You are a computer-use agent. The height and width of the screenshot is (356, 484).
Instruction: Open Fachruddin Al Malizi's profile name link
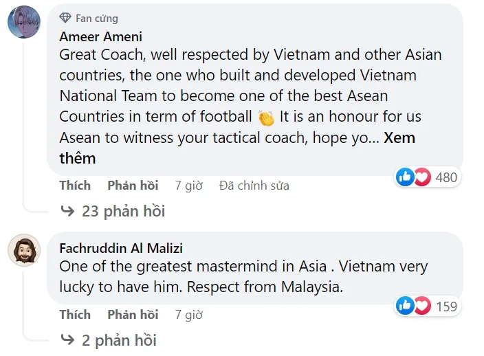[x=121, y=248]
